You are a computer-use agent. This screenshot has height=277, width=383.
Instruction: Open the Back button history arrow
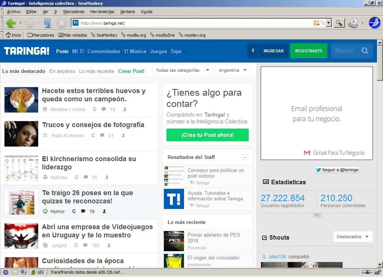[20, 23]
